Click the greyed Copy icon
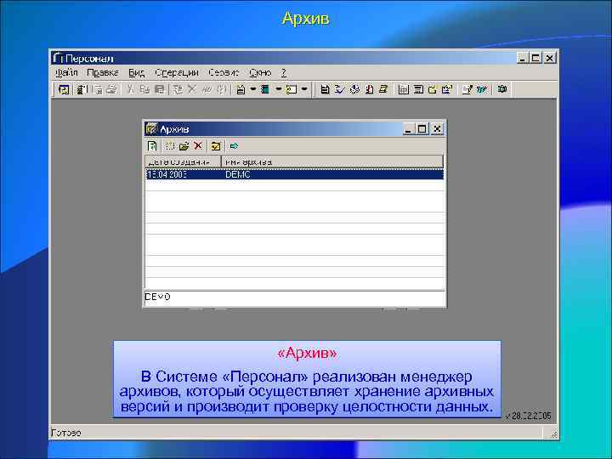 144,90
